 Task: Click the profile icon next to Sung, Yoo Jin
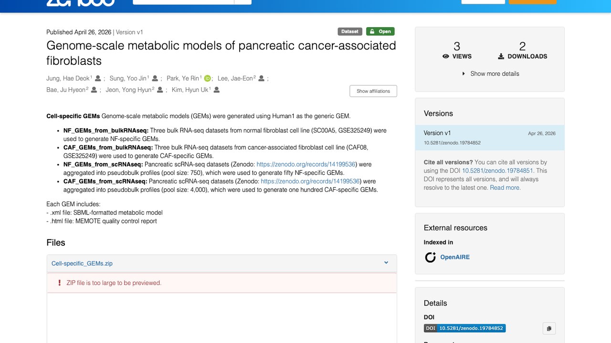pyautogui.click(x=155, y=78)
